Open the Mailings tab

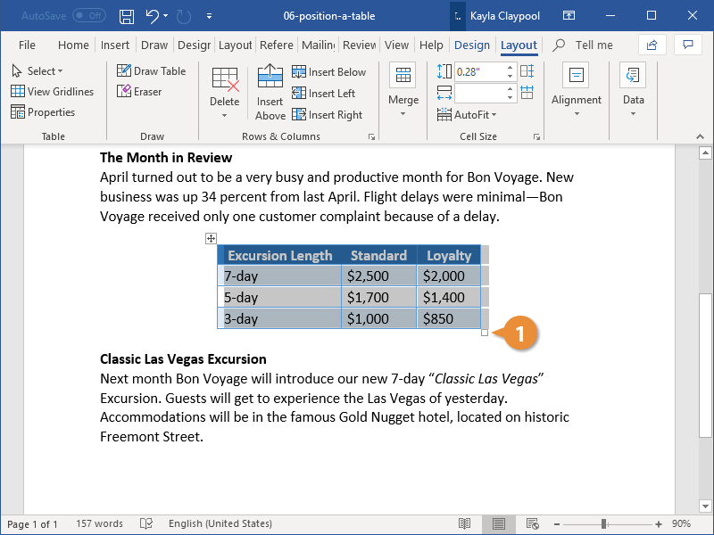pos(322,45)
